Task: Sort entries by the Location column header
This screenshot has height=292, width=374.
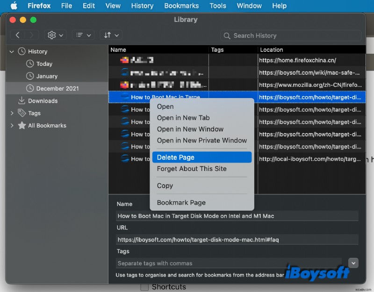Action: pos(272,50)
